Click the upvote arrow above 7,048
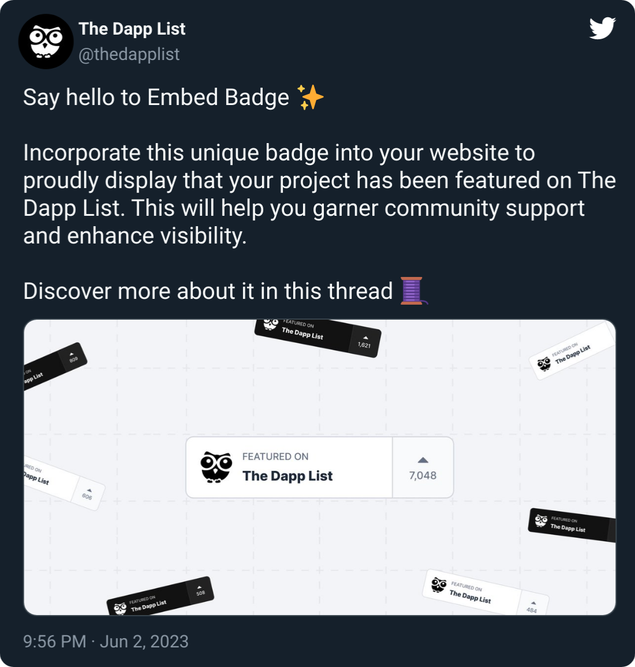 click(x=423, y=460)
